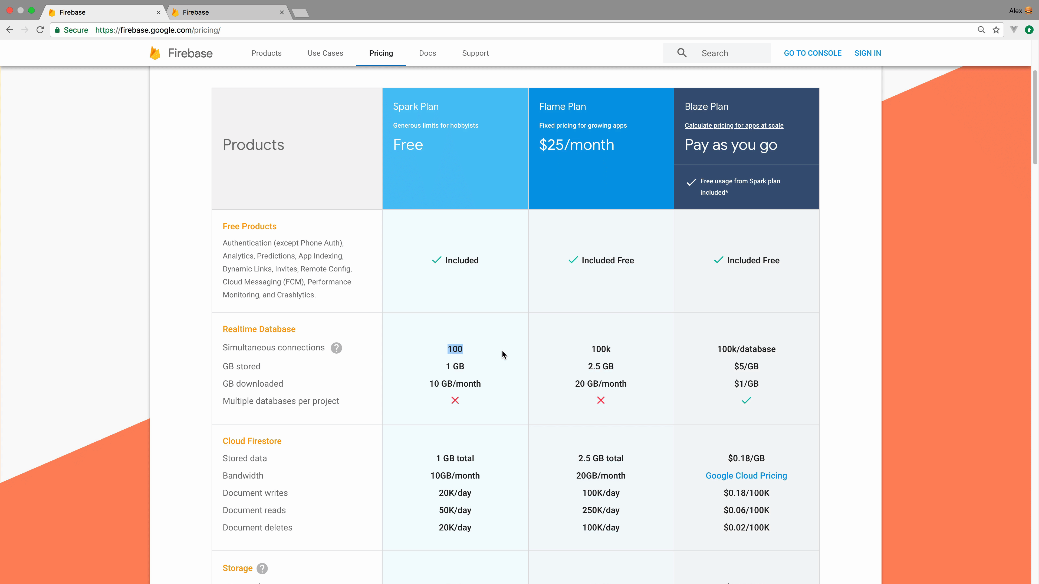
Task: Click the help icon beside Storage
Action: pyautogui.click(x=262, y=568)
